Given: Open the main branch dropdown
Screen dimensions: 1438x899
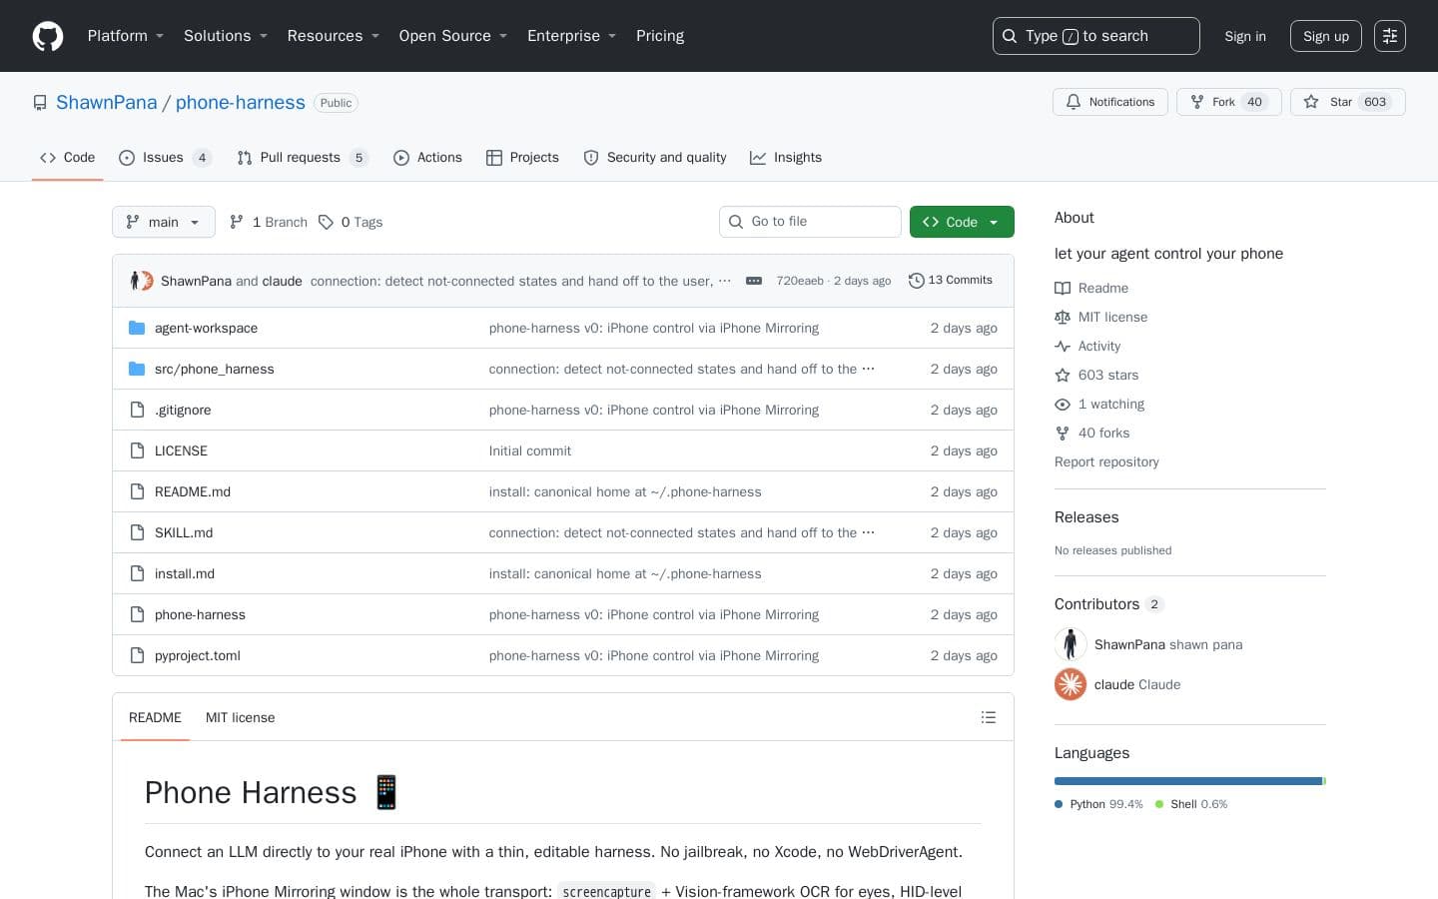Looking at the screenshot, I should 164,222.
